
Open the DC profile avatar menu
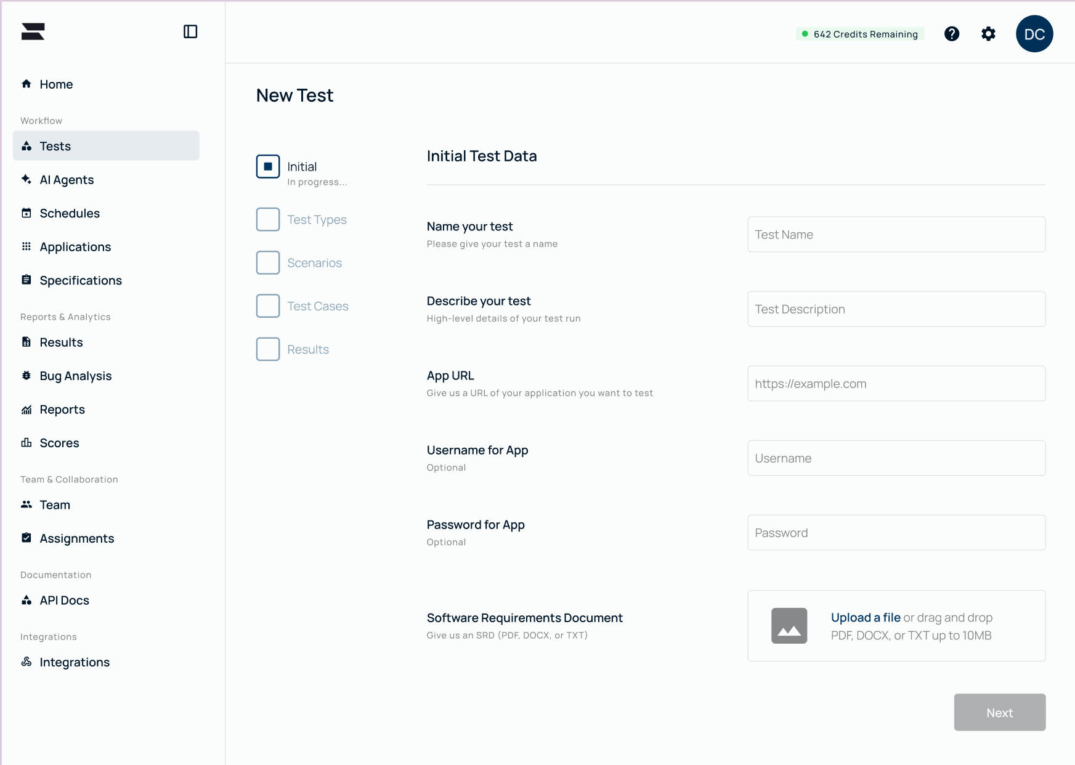click(x=1035, y=34)
